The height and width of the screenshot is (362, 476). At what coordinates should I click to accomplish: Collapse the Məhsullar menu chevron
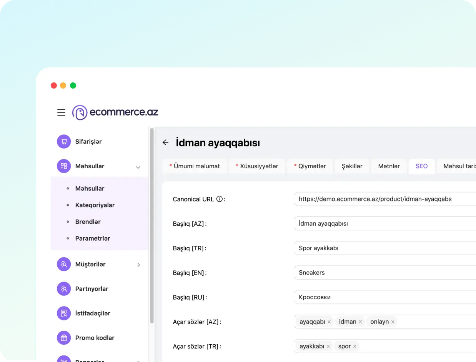138,167
